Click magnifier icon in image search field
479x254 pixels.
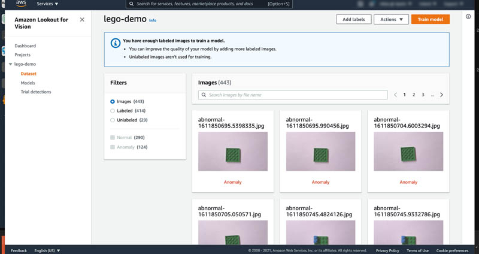204,95
